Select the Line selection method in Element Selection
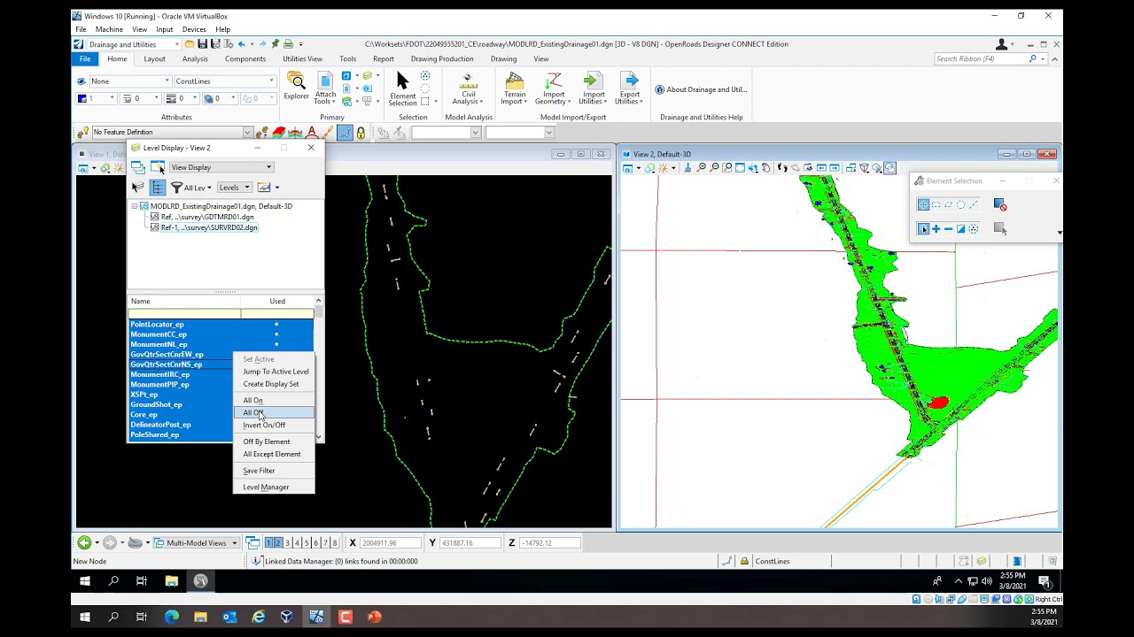 pos(973,204)
